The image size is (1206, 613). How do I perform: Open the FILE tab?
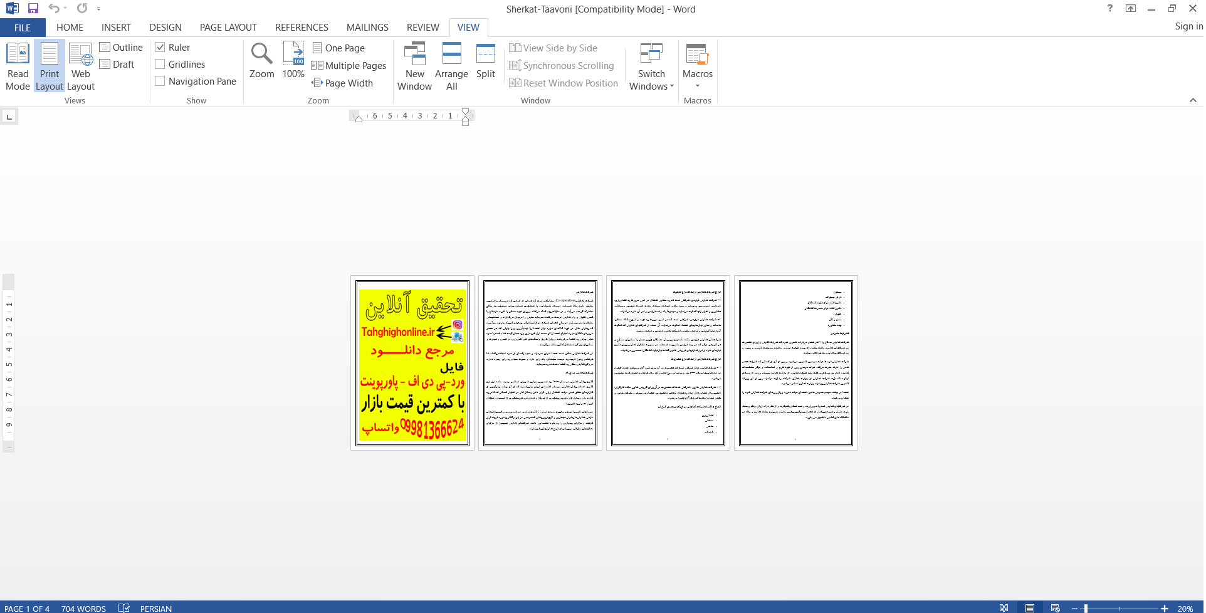(23, 28)
